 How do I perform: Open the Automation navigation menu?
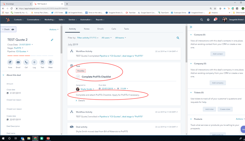point(86,20)
